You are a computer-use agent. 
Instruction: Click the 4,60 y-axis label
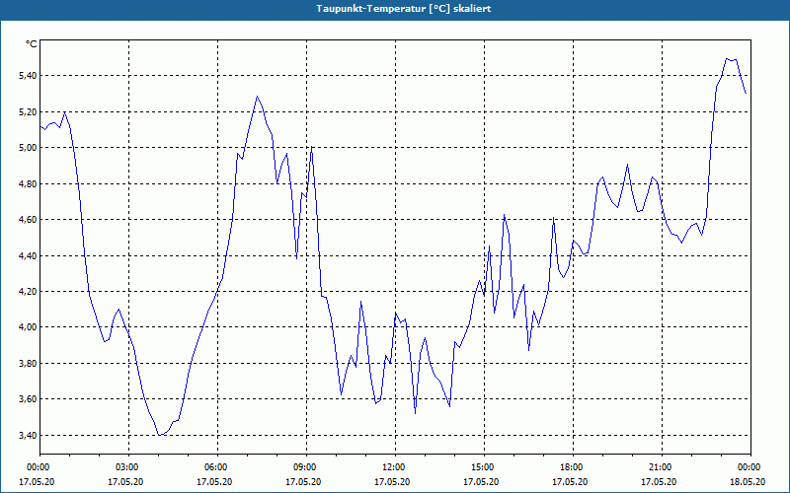(x=28, y=220)
